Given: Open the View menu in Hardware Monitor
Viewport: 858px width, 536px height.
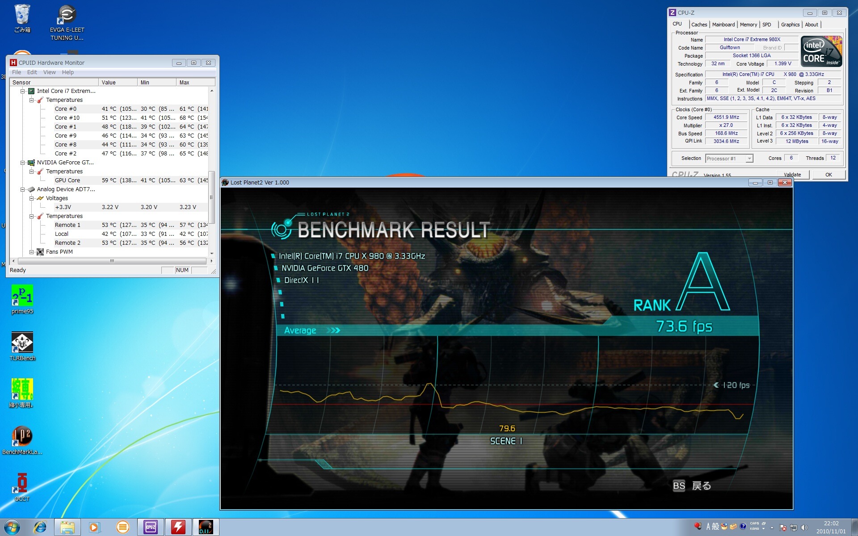Looking at the screenshot, I should (49, 72).
